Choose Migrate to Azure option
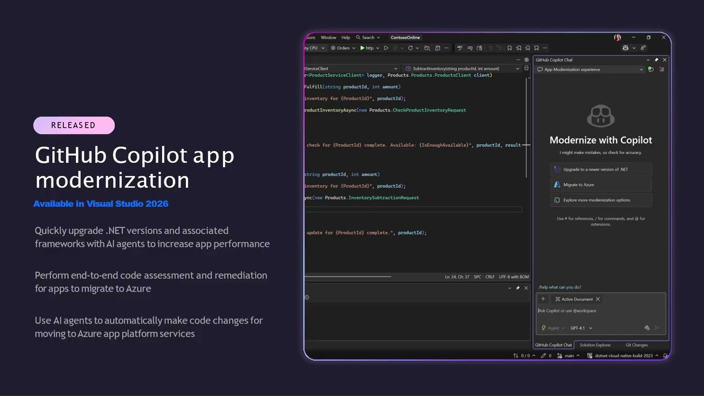704x396 pixels. (x=601, y=185)
